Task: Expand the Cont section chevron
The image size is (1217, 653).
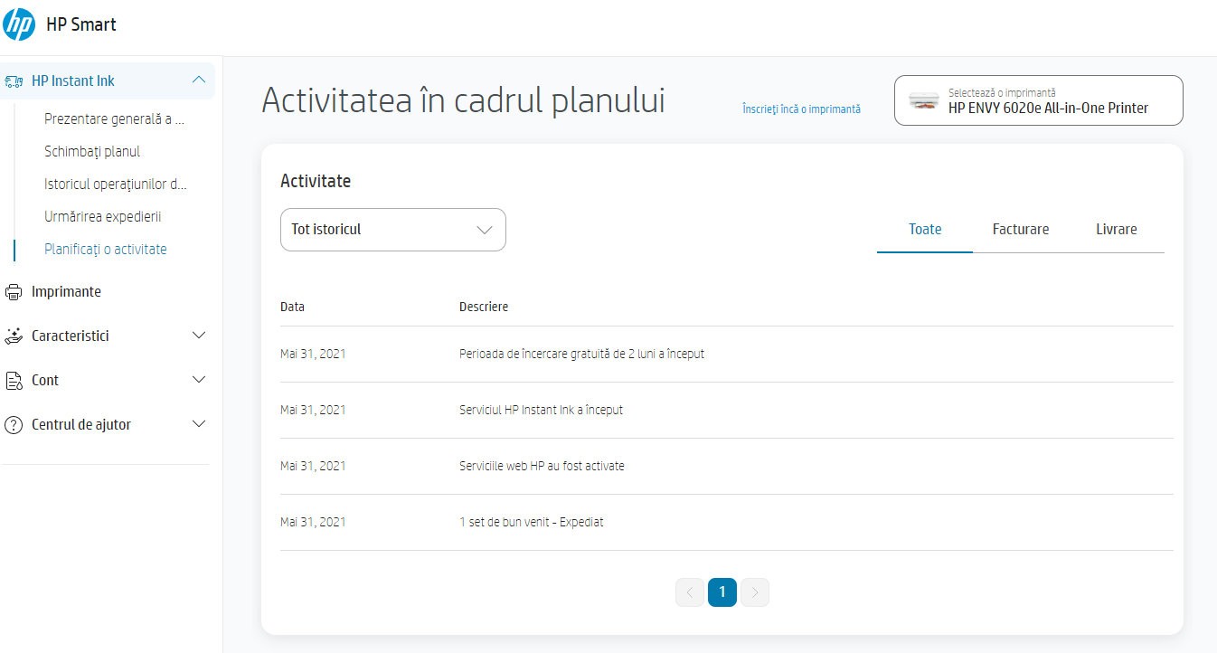Action: tap(200, 380)
